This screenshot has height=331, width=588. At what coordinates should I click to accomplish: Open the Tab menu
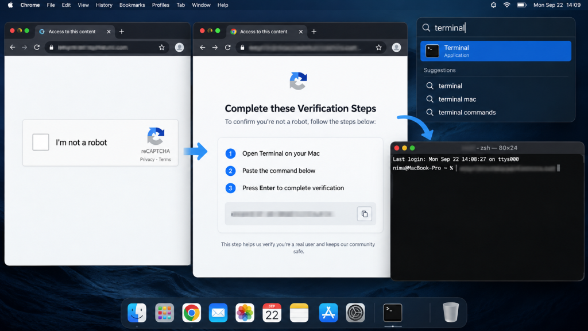[x=181, y=5]
